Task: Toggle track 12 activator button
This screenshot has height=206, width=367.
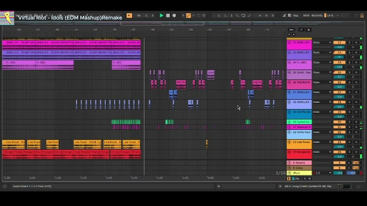Action: [339, 43]
